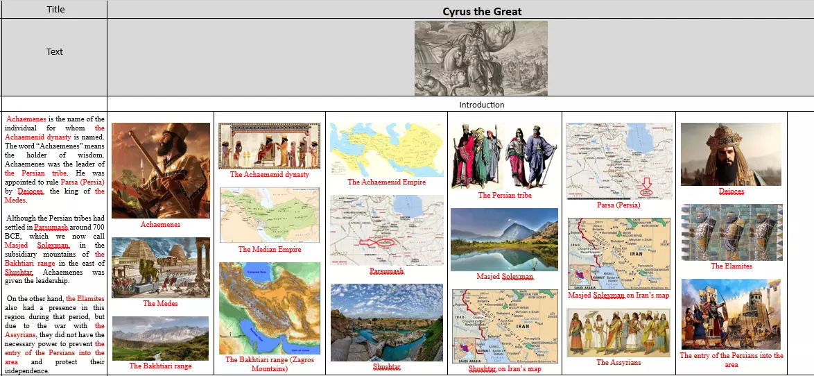This screenshot has width=814, height=376.
Task: Click the Parsumash caption
Action: pos(387,271)
